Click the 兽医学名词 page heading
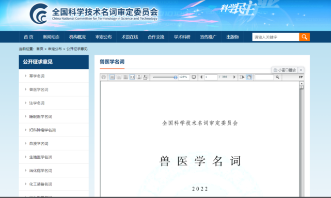This screenshot has height=198, width=331. [x=112, y=62]
